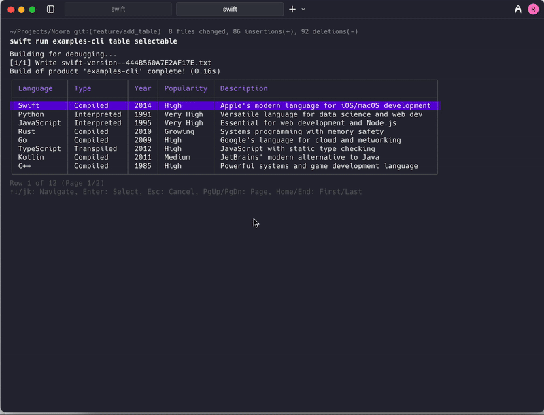544x415 pixels.
Task: Click the Year column header
Action: [141, 88]
